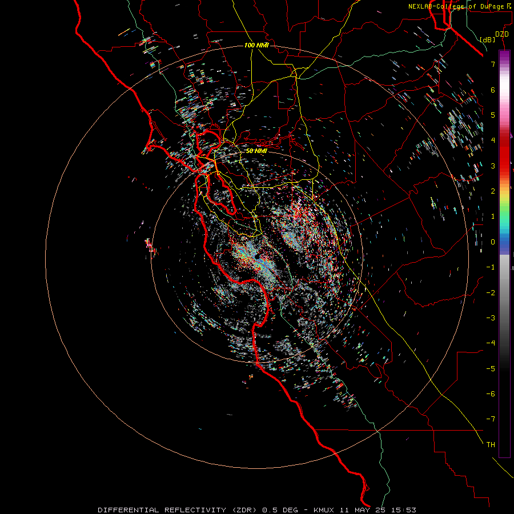The width and height of the screenshot is (514, 514).
Task: Click the -5 tick label on color scale
Action: pyautogui.click(x=491, y=368)
